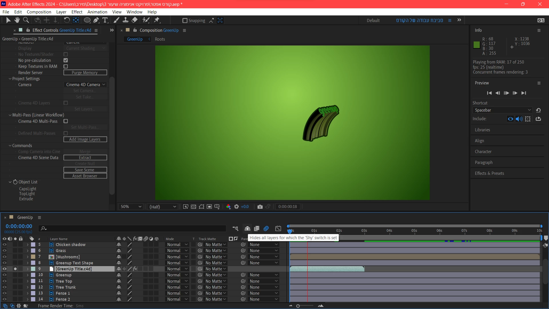Click the Purge Memory button
Screen dimensions: 549x309
tap(85, 73)
